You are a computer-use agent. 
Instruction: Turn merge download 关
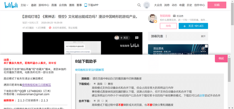pos(103,101)
